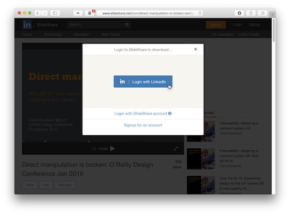This screenshot has height=215, width=290.
Task: Open the Technology nav item
Action: click(53, 34)
